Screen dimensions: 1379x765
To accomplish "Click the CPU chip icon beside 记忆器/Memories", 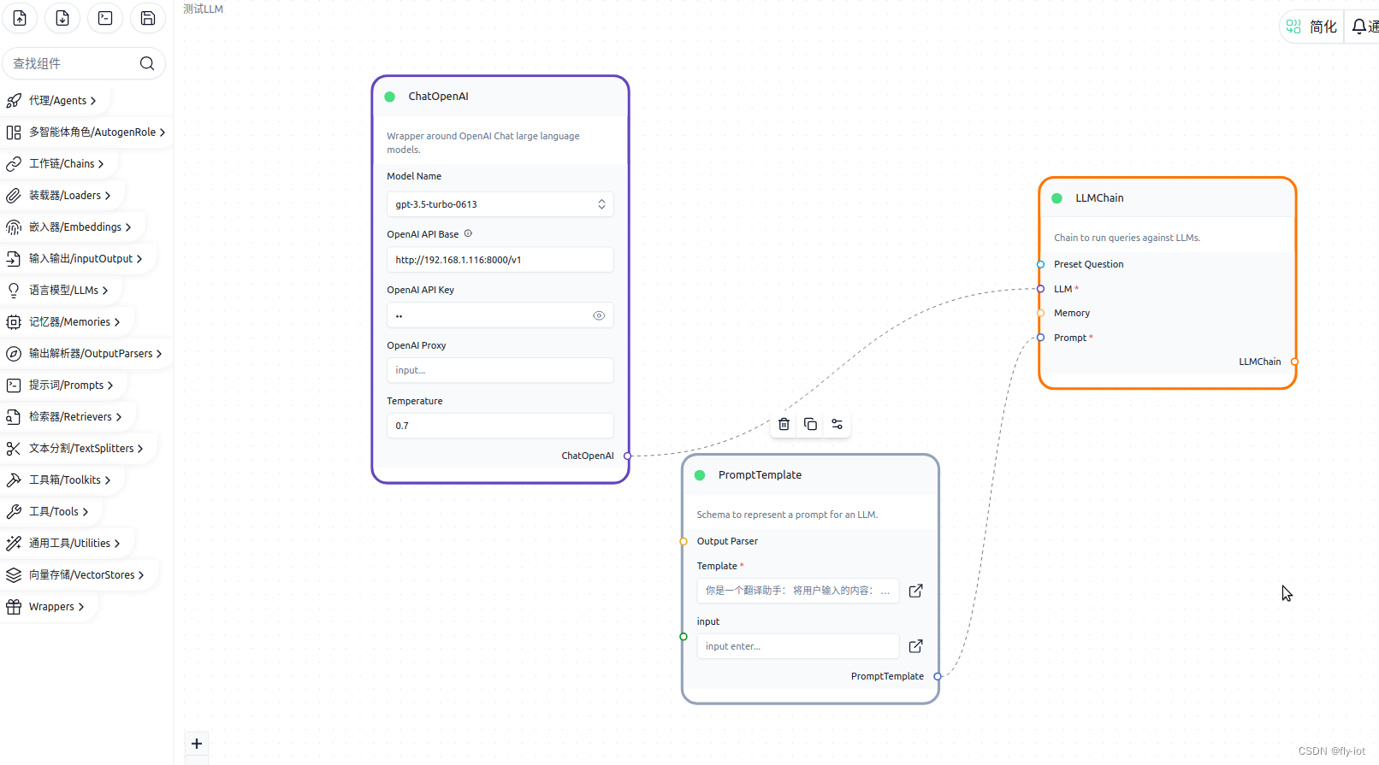I will [14, 321].
